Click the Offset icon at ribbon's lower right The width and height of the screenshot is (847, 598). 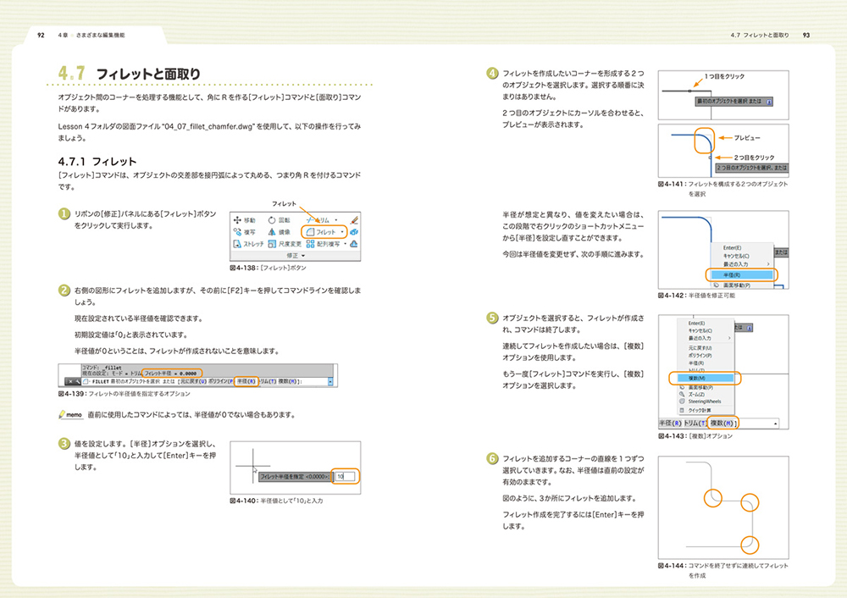tap(354, 244)
